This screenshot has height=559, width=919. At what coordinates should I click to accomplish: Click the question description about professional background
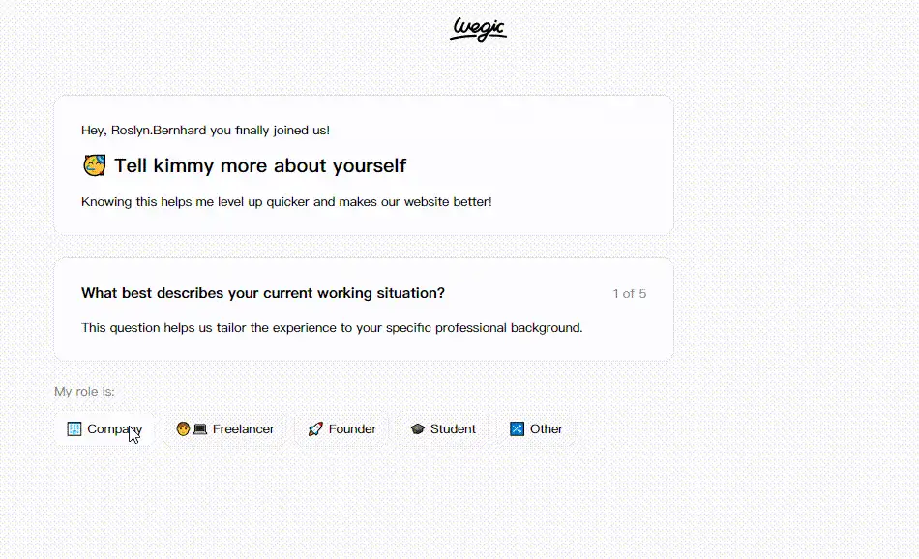tap(333, 328)
